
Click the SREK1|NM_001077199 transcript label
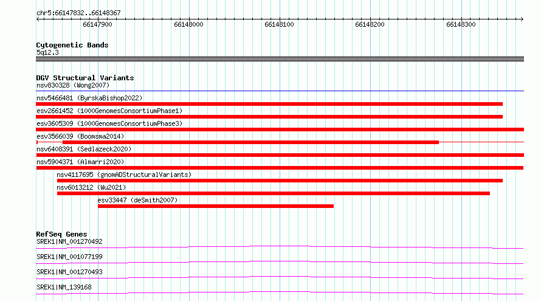pyautogui.click(x=69, y=257)
